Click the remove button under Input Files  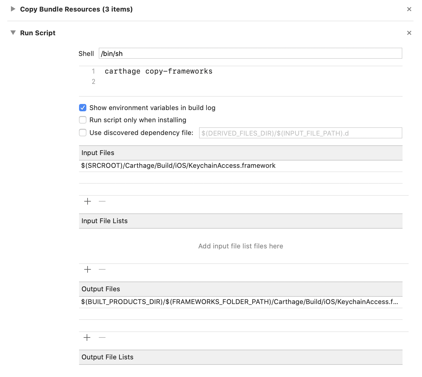pos(102,201)
